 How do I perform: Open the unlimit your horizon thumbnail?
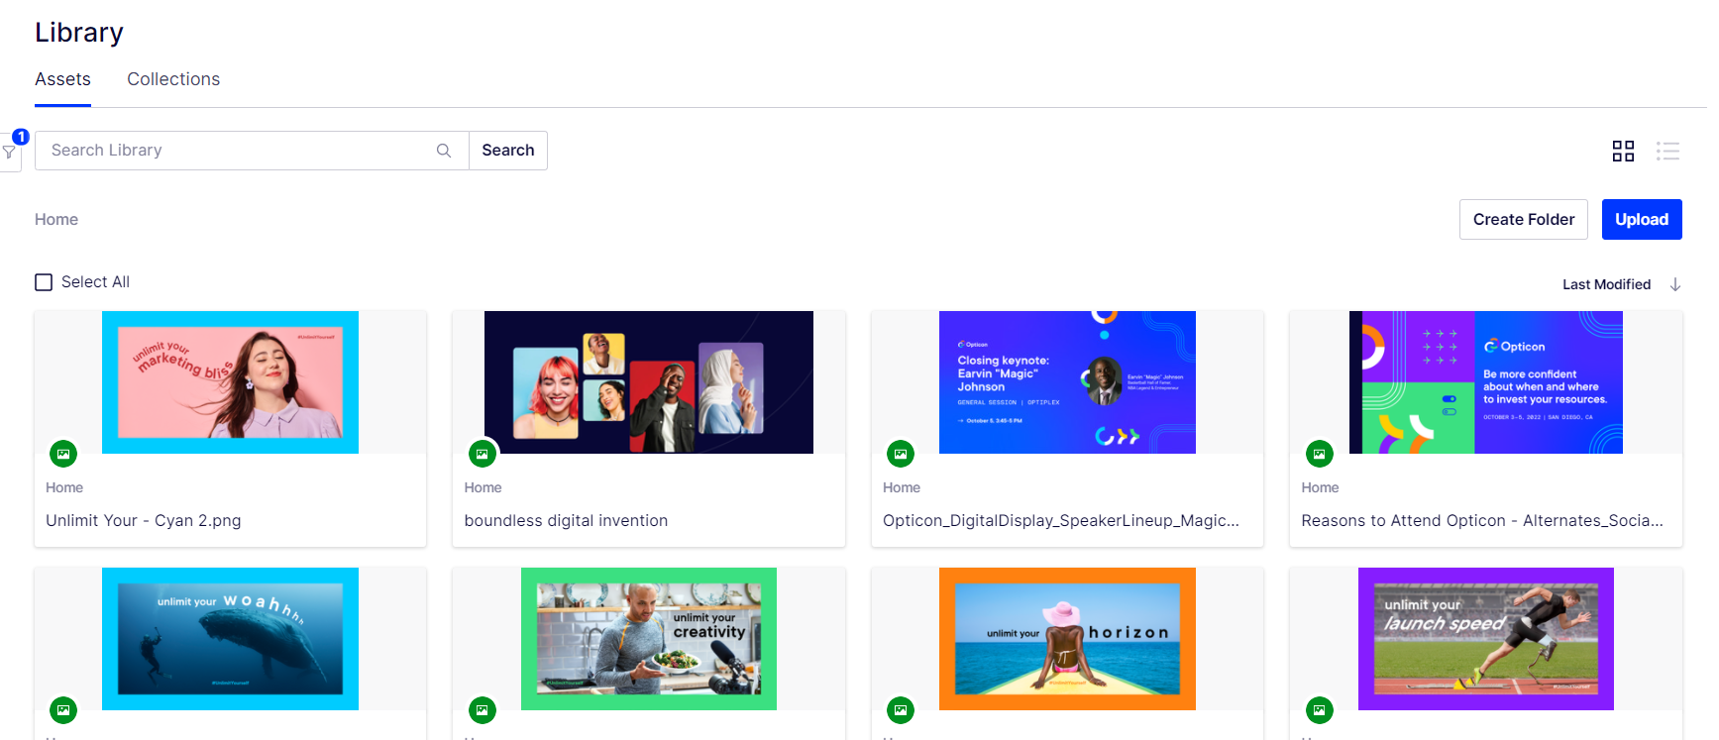point(1067,639)
